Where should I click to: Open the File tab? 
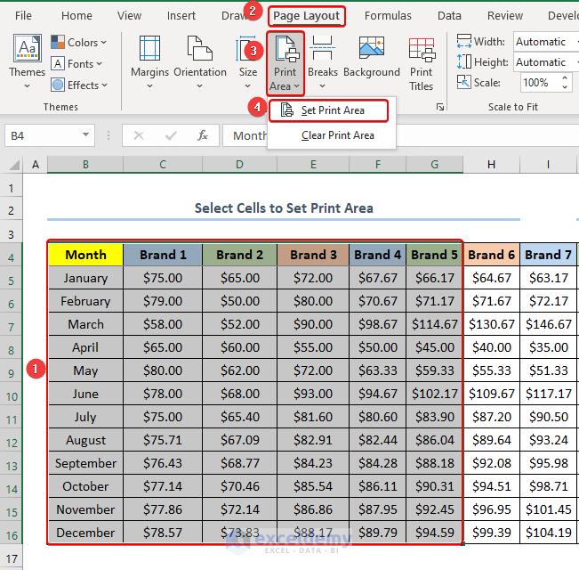(23, 16)
